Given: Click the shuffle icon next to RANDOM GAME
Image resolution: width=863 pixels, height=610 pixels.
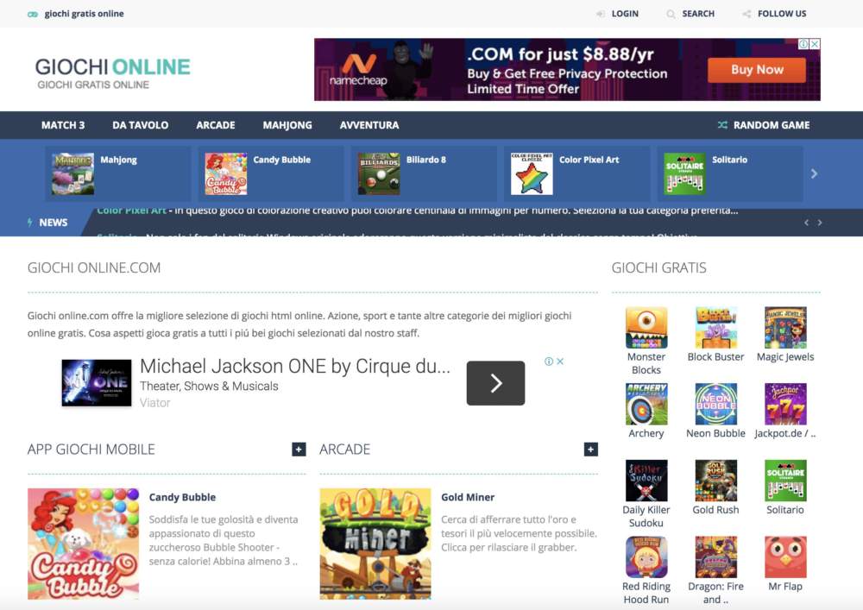Looking at the screenshot, I should pyautogui.click(x=721, y=124).
